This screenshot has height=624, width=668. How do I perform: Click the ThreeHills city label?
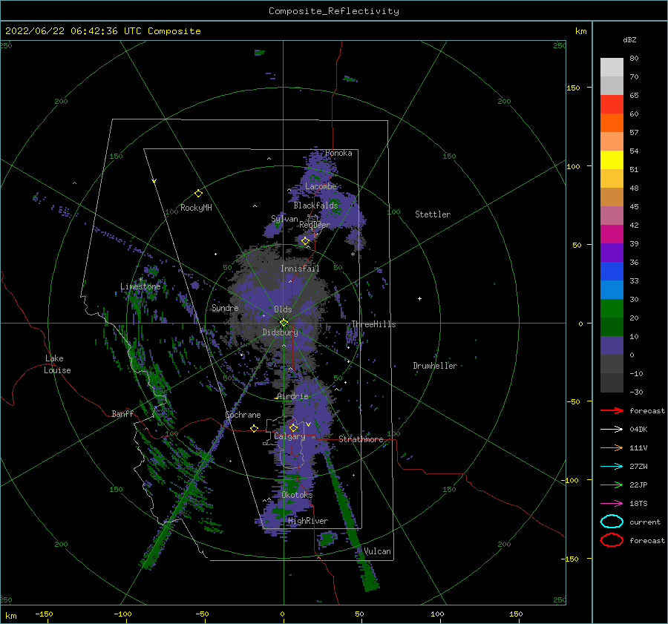pos(373,324)
